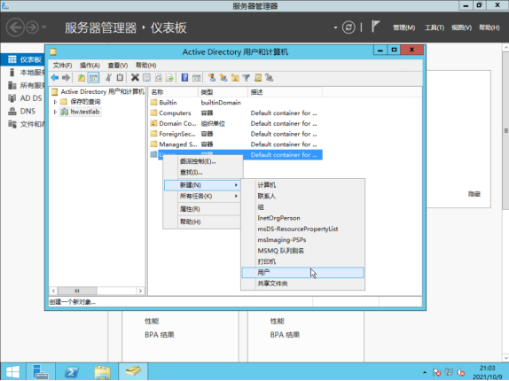
Task: Select msDS-ResourcePropertyList entry
Action: click(x=302, y=229)
